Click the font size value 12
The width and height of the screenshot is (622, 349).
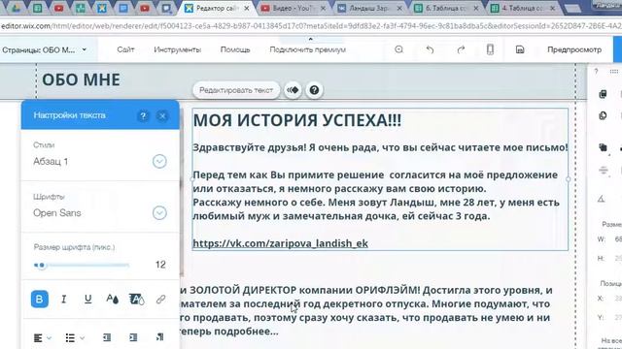click(160, 265)
